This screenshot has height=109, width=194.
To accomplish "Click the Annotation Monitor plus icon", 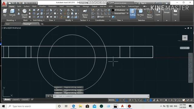I will pyautogui.click(x=172, y=100).
